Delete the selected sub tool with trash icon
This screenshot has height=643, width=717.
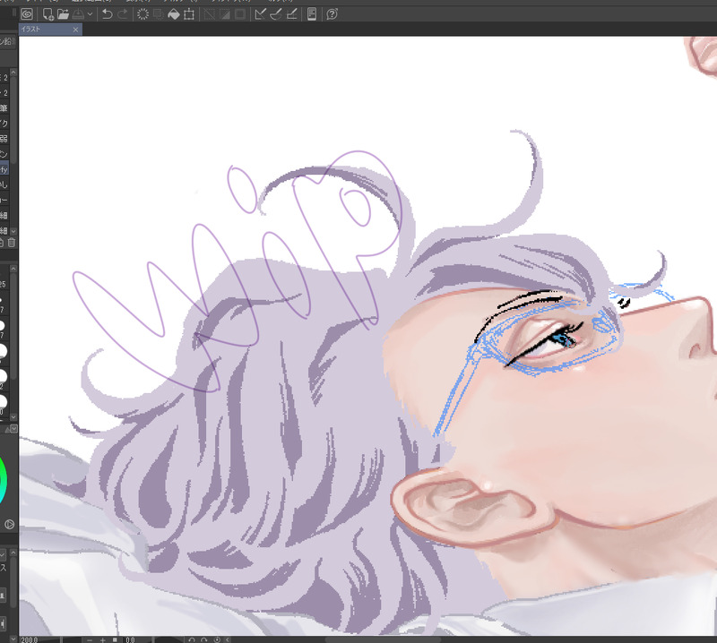[x=12, y=243]
